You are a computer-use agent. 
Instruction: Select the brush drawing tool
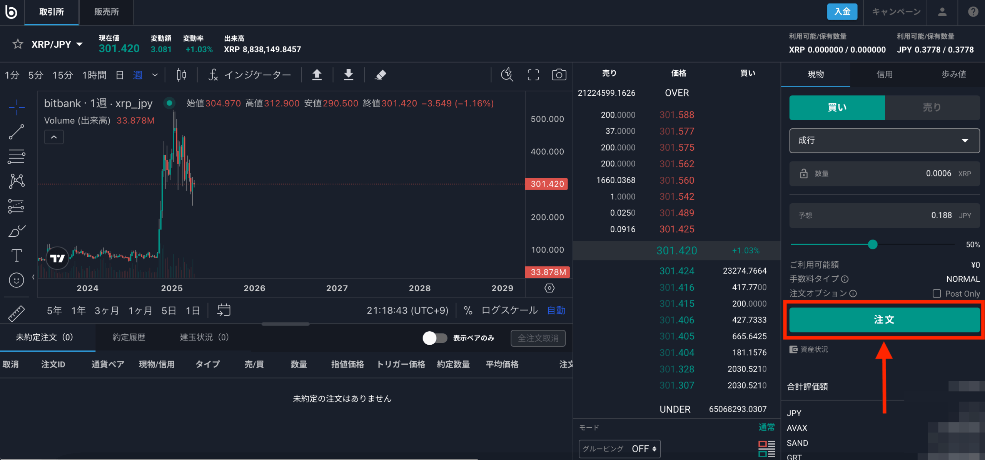(17, 231)
